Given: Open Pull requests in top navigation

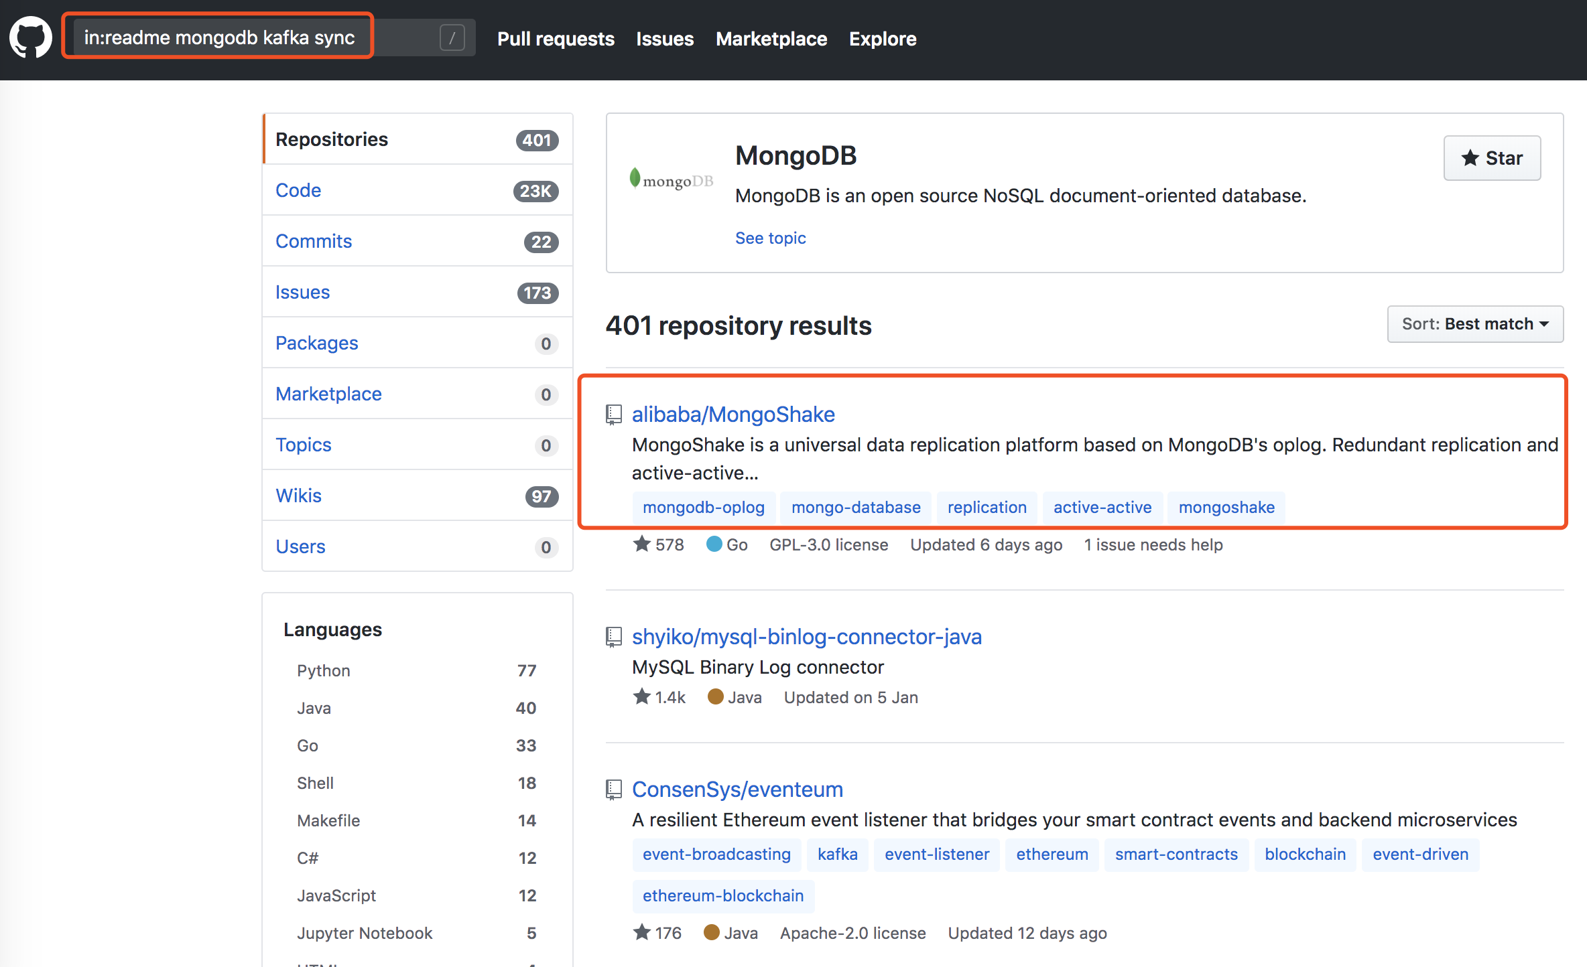Looking at the screenshot, I should pos(556,39).
